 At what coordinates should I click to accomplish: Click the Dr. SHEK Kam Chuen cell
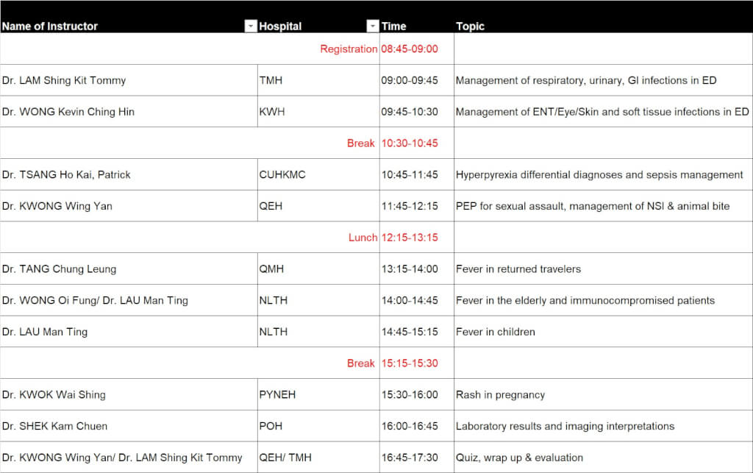pos(54,426)
